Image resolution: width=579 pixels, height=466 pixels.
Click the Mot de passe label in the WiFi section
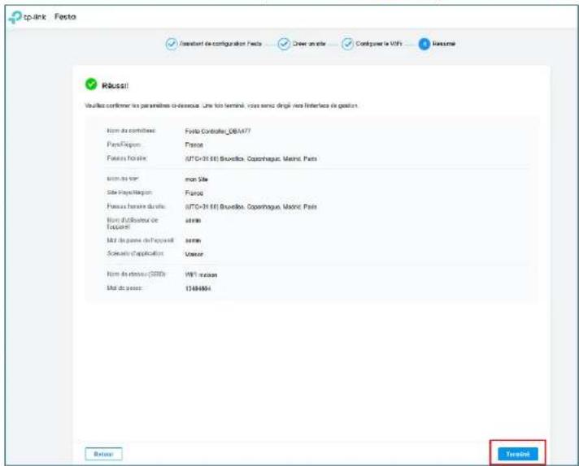click(x=124, y=288)
